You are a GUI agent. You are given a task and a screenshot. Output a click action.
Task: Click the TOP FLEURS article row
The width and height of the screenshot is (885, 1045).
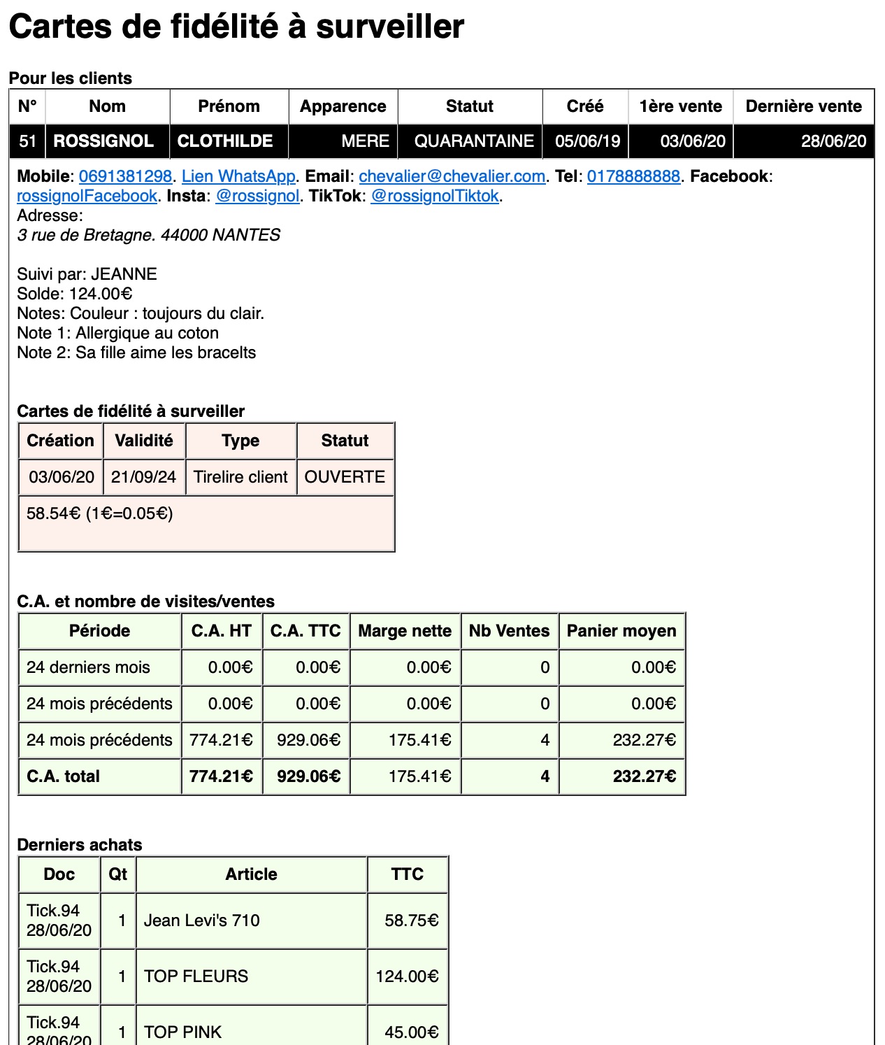[x=196, y=976]
